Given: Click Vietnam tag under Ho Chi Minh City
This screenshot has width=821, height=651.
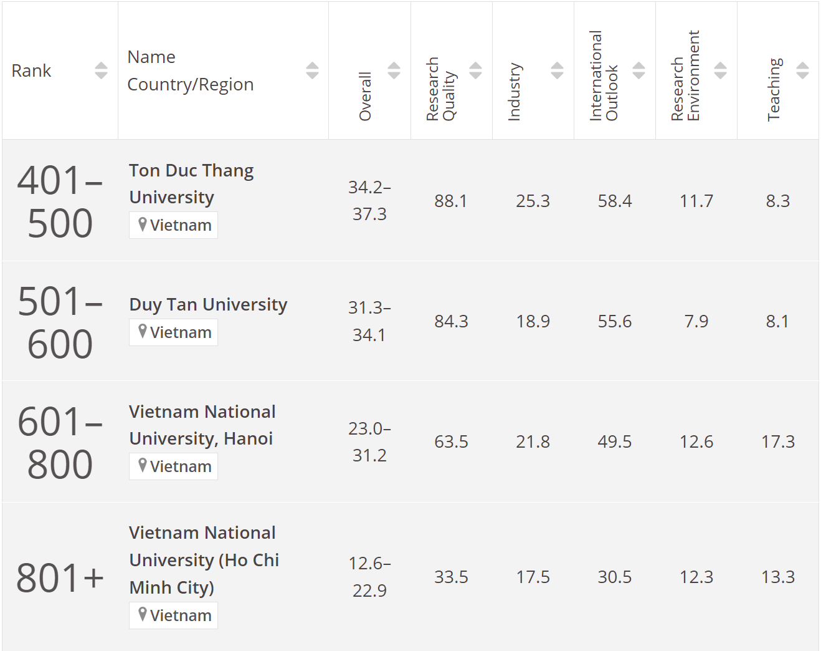Looking at the screenshot, I should [x=174, y=615].
